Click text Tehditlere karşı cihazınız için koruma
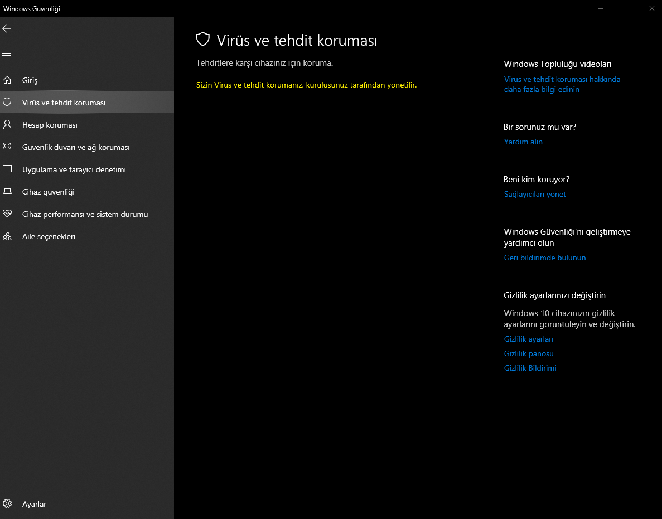Viewport: 662px width, 519px height. (x=264, y=63)
